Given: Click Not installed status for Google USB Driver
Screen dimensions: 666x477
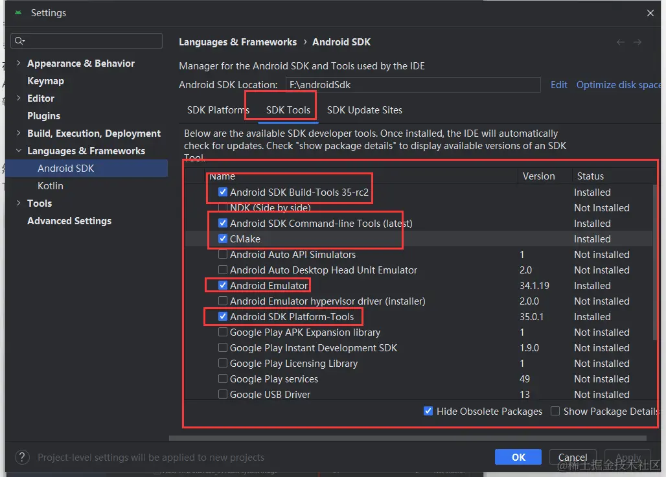Looking at the screenshot, I should tap(601, 394).
